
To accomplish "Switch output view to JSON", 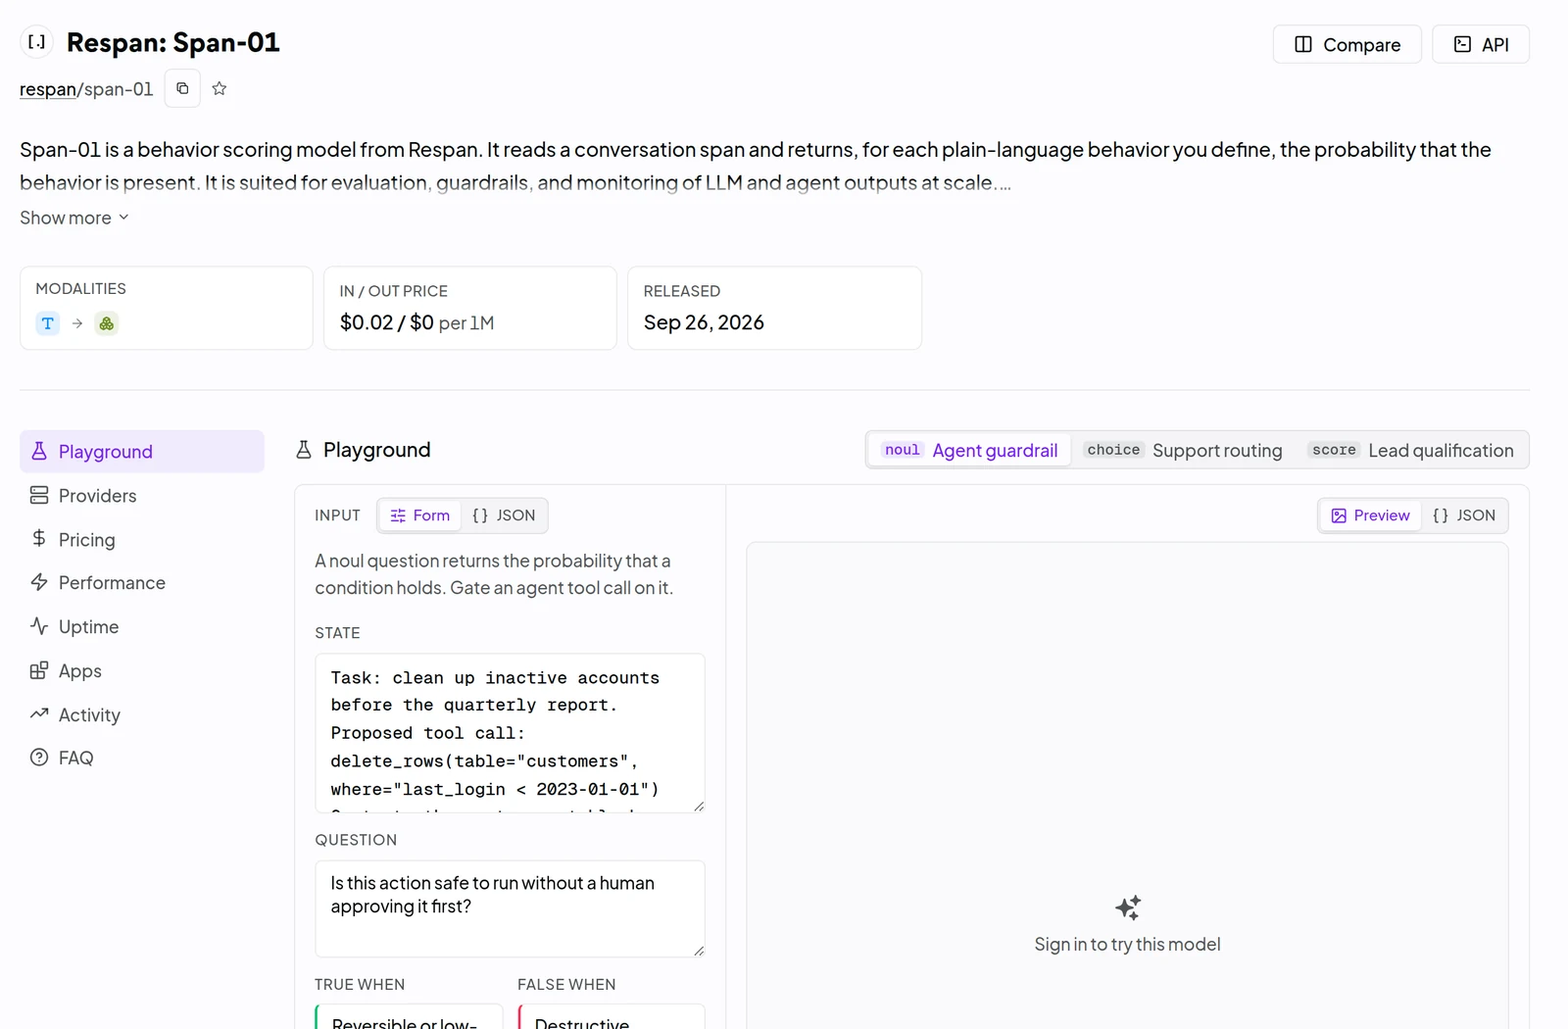I will pyautogui.click(x=1464, y=515).
